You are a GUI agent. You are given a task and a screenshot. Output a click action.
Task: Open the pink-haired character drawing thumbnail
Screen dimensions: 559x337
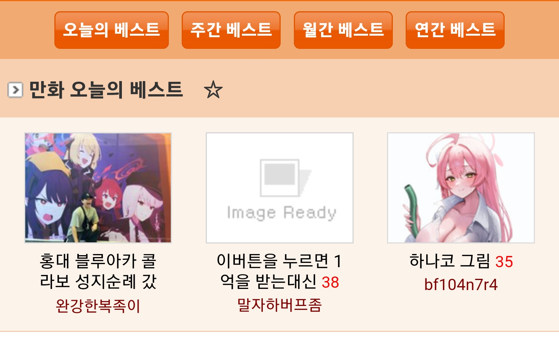point(461,188)
